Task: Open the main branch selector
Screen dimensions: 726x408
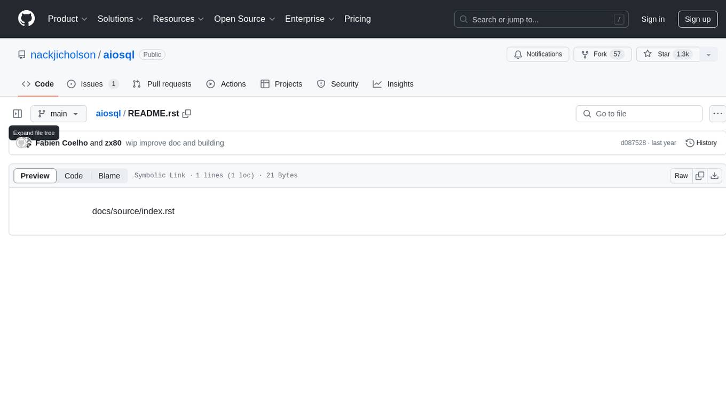Action: point(59,114)
